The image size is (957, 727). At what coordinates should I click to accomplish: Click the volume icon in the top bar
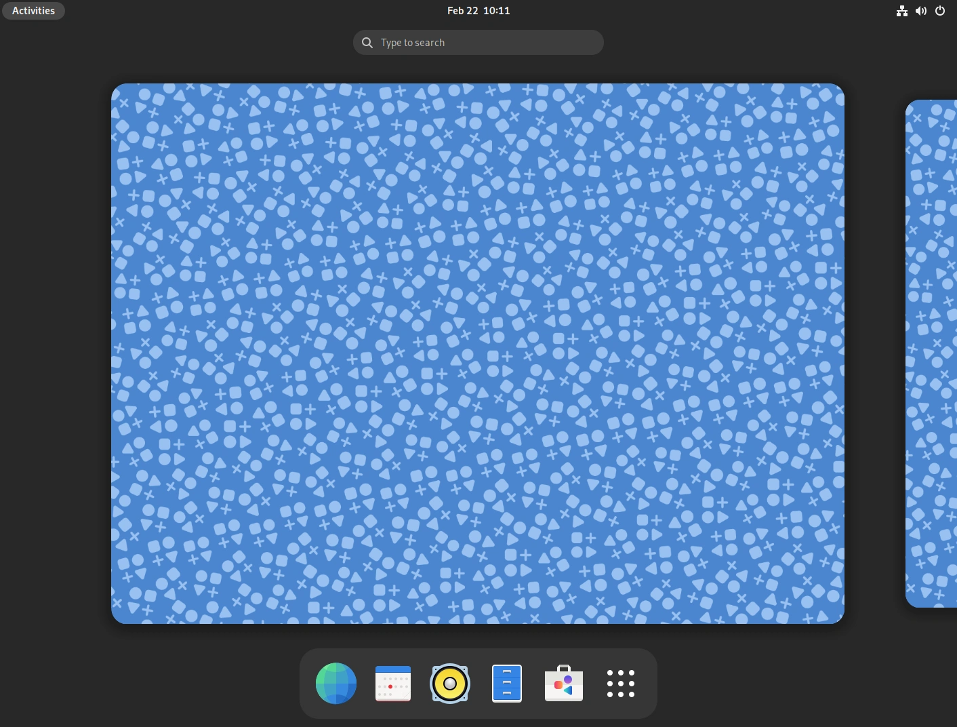coord(921,11)
